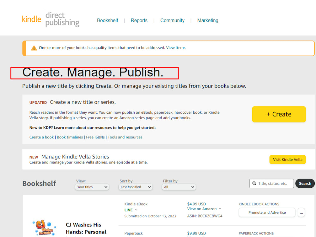Open the ellipsis menu for Kindle eBook actions

(x=301, y=212)
